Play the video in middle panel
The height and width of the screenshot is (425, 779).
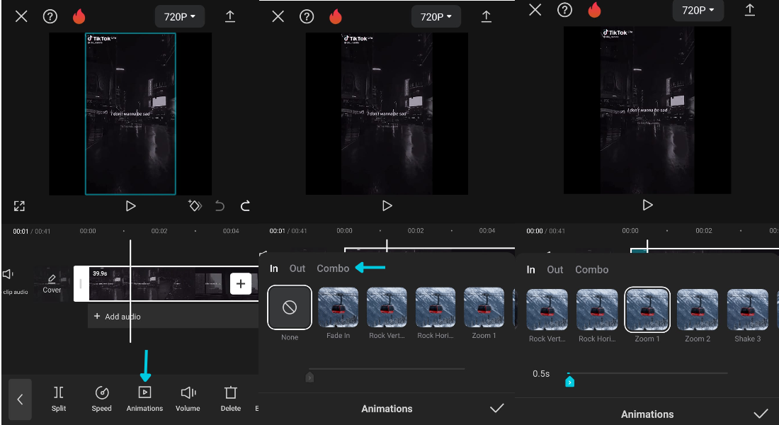(x=387, y=206)
